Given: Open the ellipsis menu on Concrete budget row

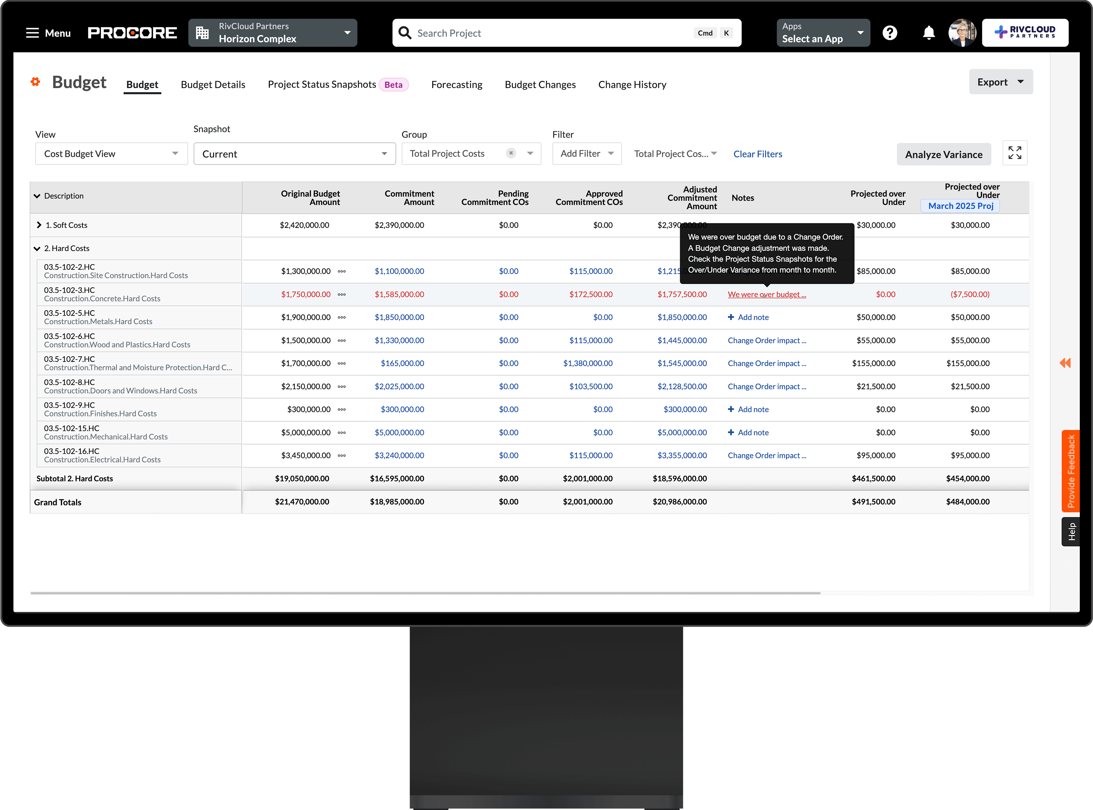Looking at the screenshot, I should [x=342, y=295].
